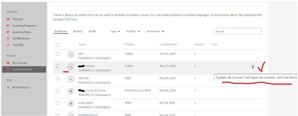Check the box for API row

pos(58,54)
